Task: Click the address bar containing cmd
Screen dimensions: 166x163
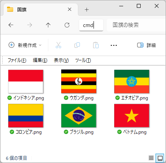Action: point(91,25)
